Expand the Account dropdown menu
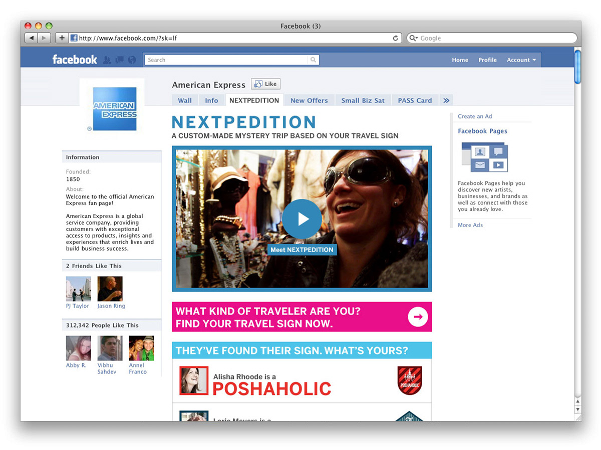This screenshot has height=450, width=601. 521,60
